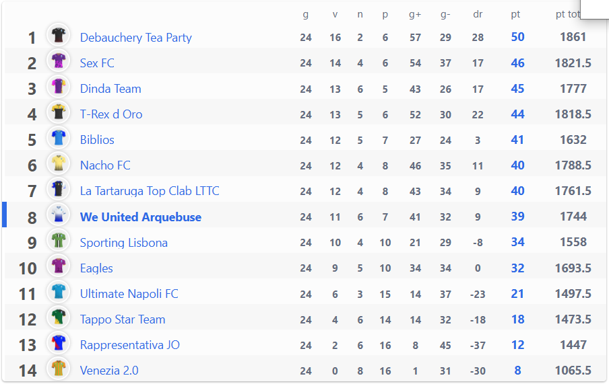Open the Eagles team page
This screenshot has height=384, width=609.
96,268
